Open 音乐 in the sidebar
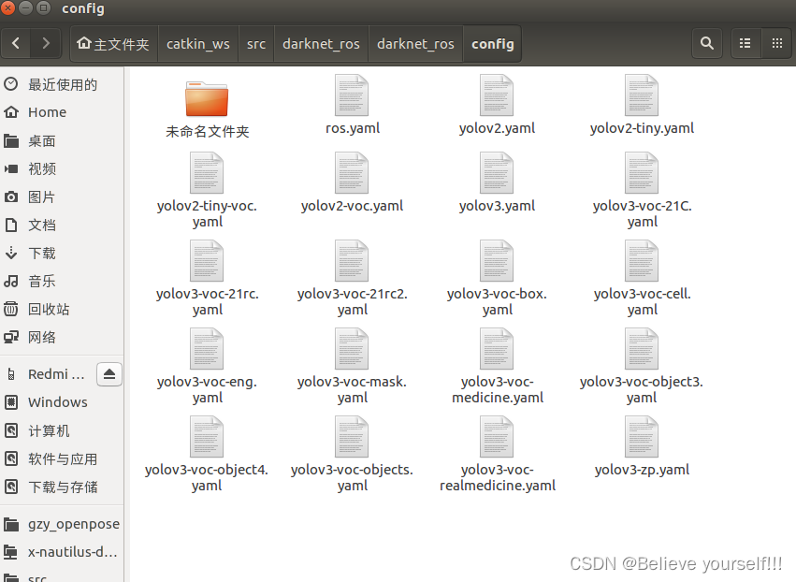This screenshot has width=796, height=582. [62, 281]
